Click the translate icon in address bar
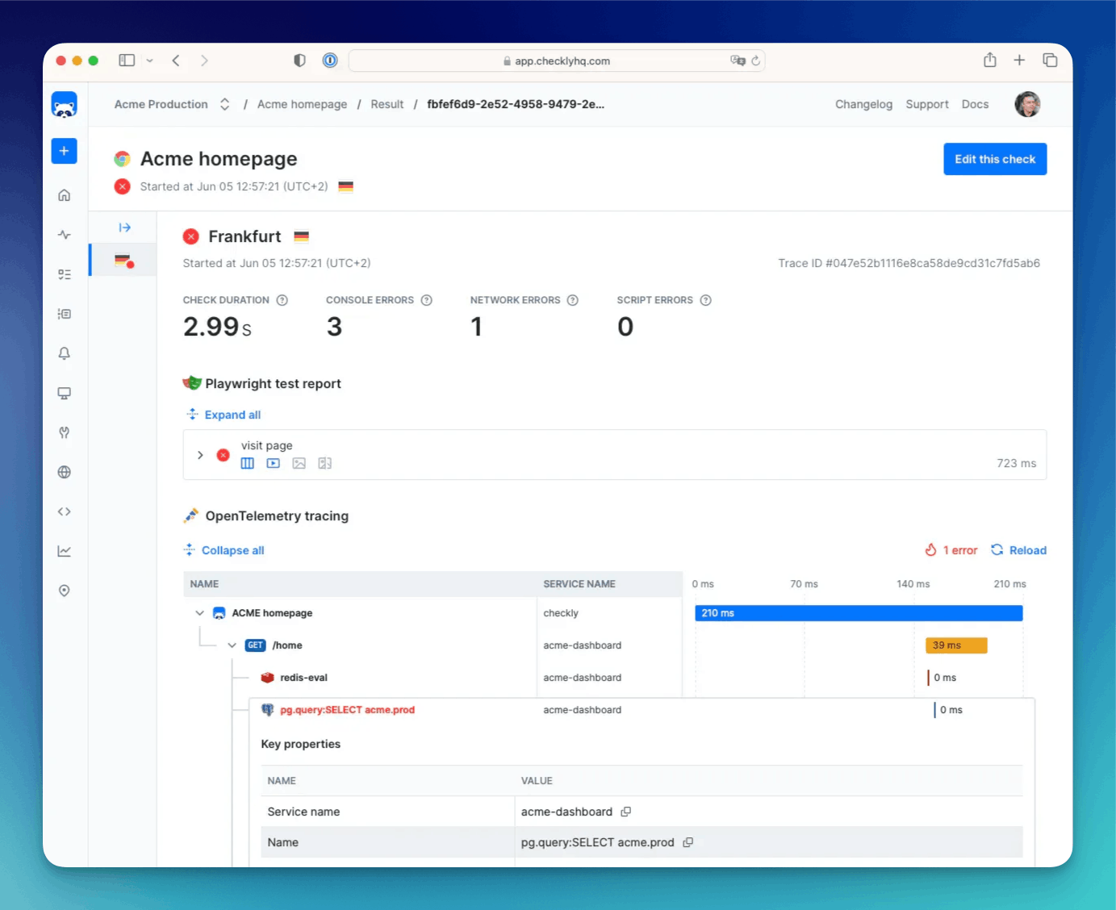 (x=738, y=61)
